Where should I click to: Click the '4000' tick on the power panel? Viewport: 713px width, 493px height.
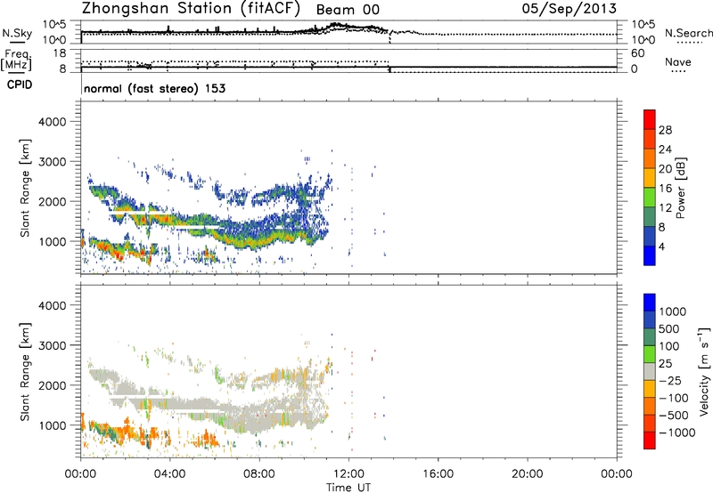click(x=52, y=122)
